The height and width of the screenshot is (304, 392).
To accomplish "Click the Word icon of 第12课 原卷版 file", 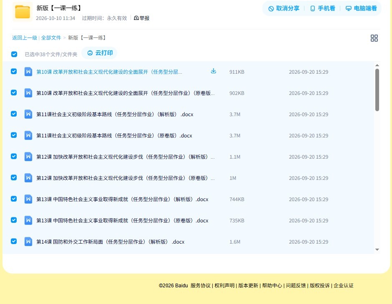I will (28, 178).
